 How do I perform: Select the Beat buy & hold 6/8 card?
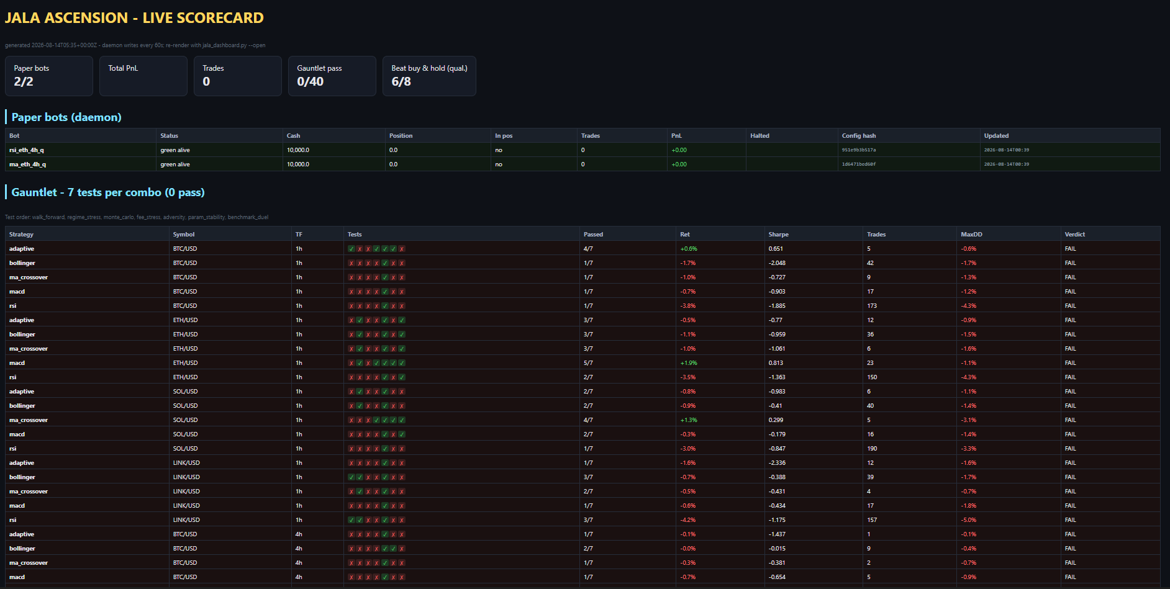(x=430, y=76)
